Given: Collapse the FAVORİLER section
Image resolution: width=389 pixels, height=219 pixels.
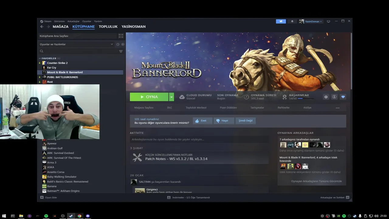Looking at the screenshot, I should point(40,58).
